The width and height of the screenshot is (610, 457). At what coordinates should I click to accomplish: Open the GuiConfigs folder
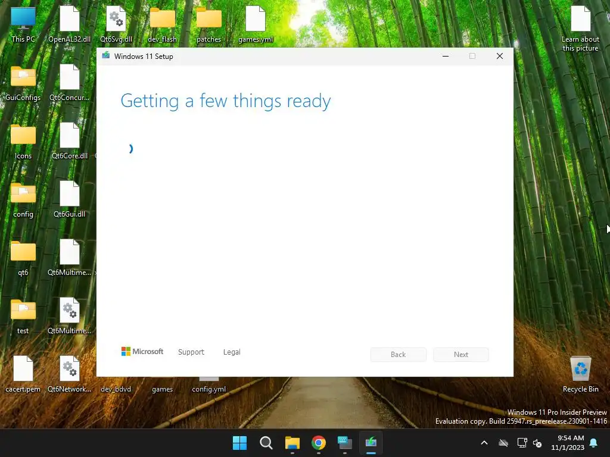pos(23,82)
